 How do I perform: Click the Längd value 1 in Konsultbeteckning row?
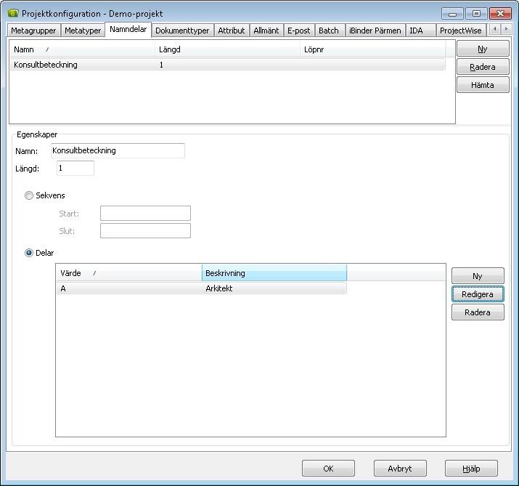click(161, 65)
